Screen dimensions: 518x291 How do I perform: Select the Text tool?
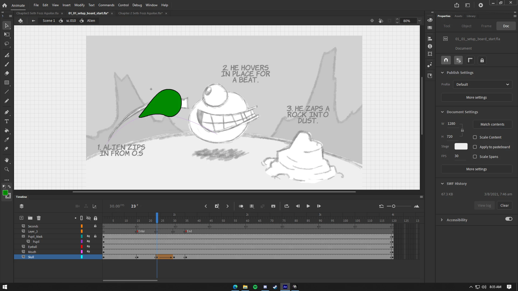pyautogui.click(x=7, y=122)
